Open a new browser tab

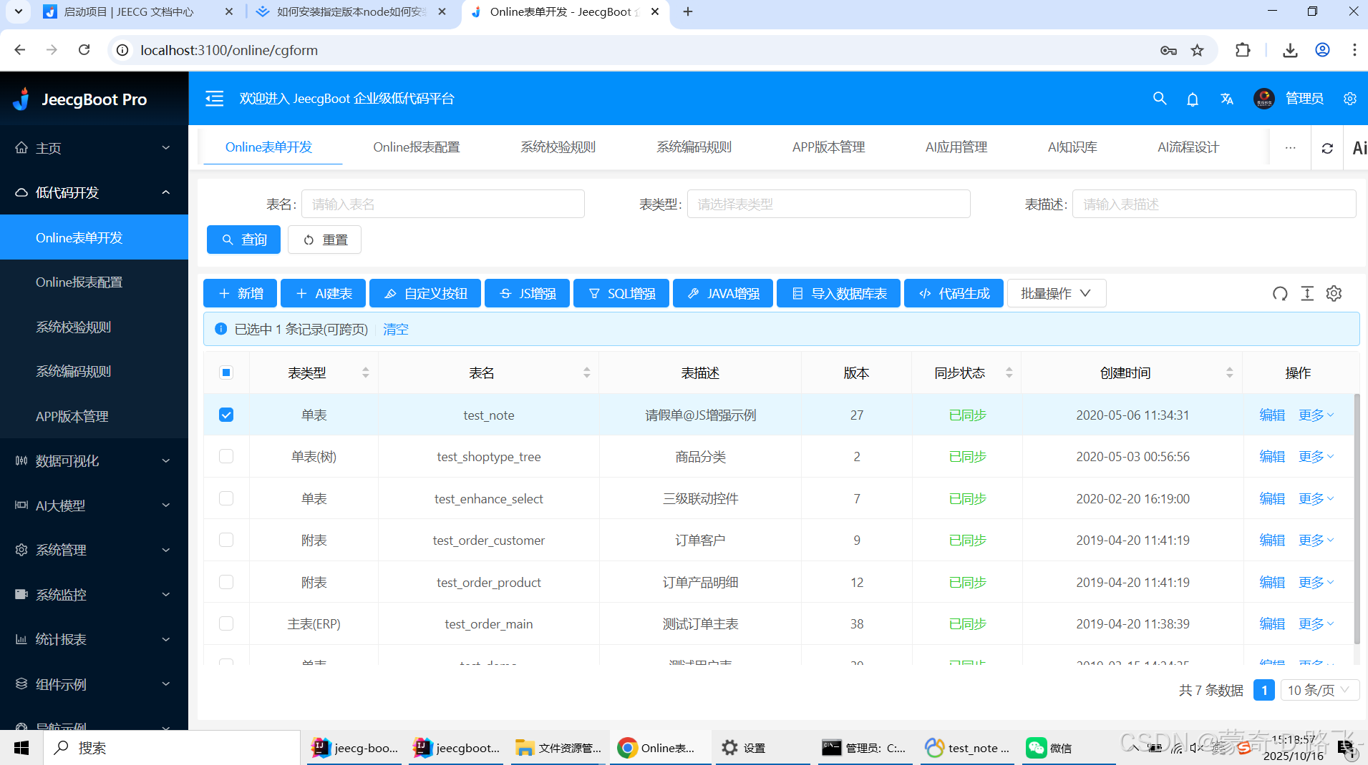(x=688, y=11)
